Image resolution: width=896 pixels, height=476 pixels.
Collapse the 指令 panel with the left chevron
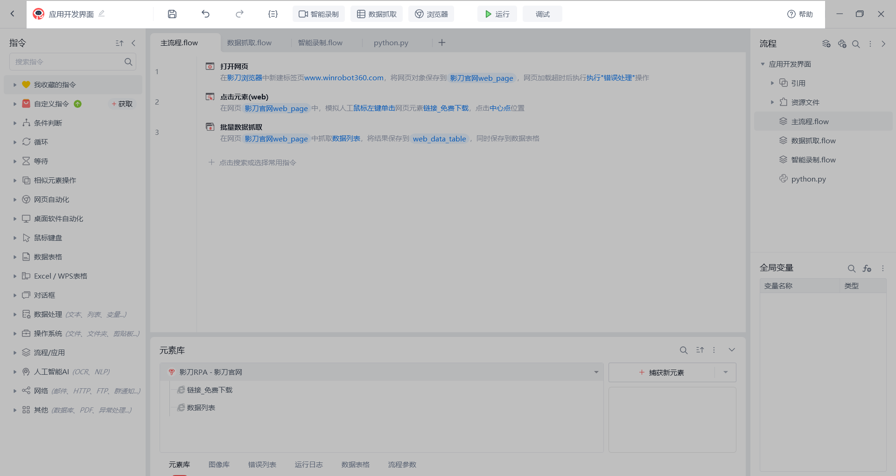click(133, 43)
